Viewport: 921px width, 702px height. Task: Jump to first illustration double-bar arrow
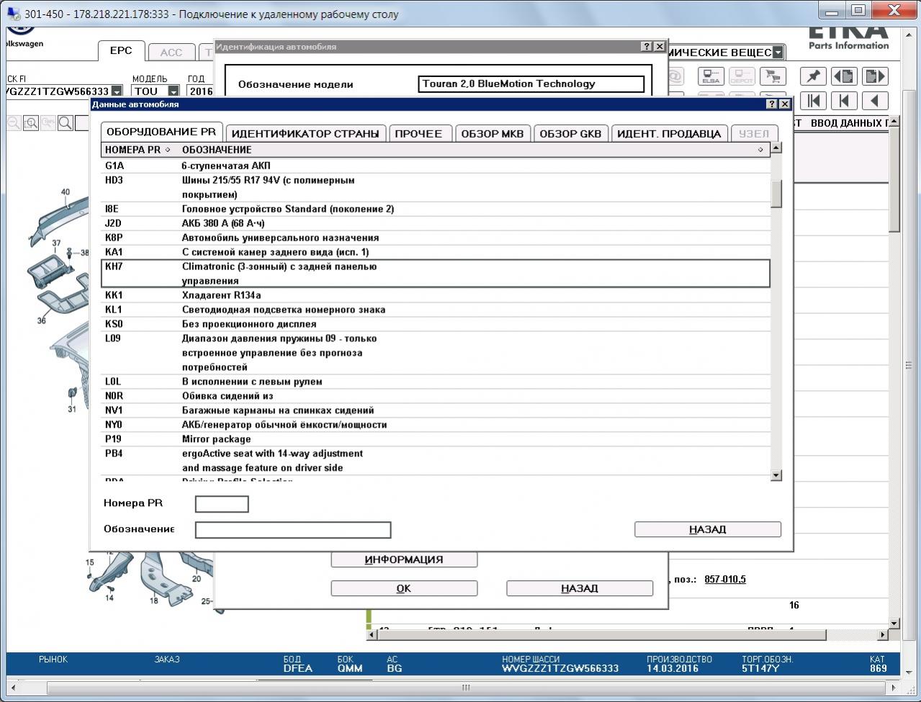click(814, 101)
